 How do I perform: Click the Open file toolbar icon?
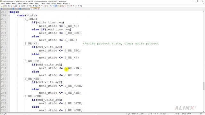pyautogui.click(x=4, y=6)
